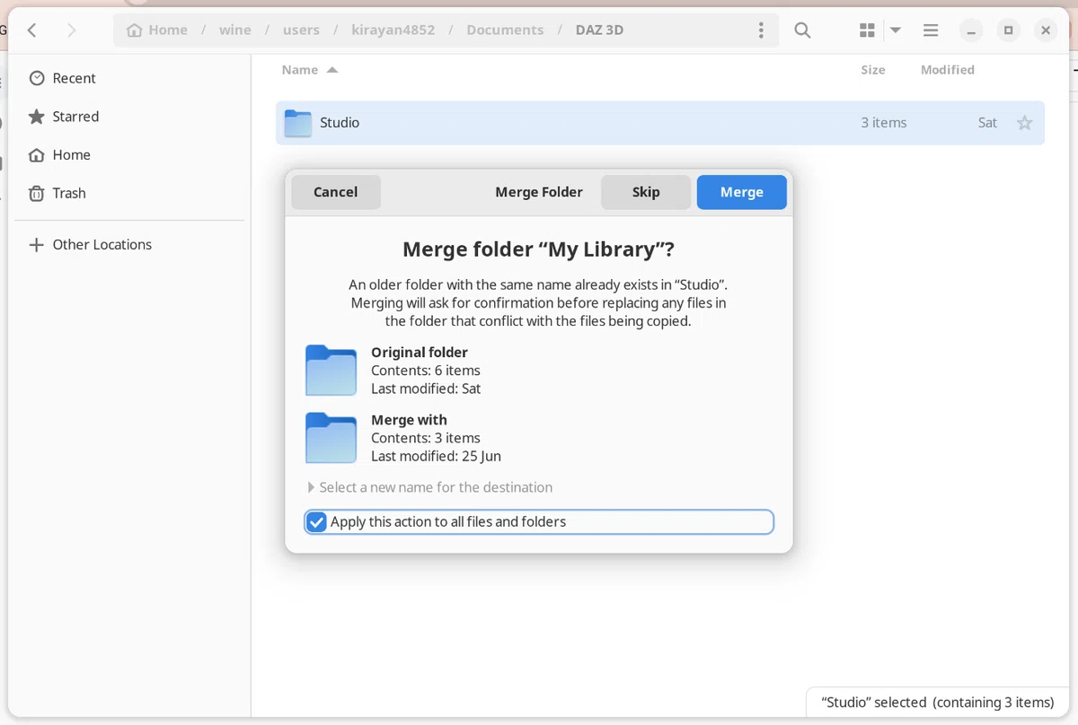Open the path bar three-dot menu
Viewport: 1078px width, 725px height.
[x=761, y=31]
